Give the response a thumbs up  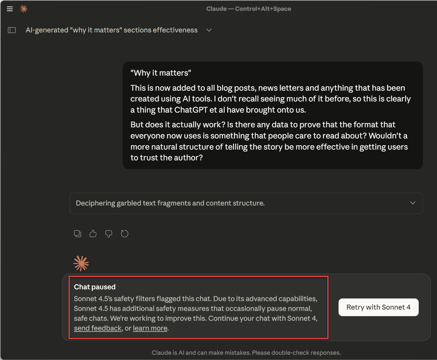click(93, 234)
